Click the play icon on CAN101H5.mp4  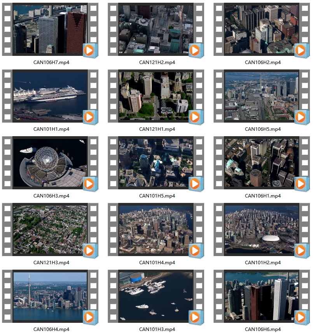click(196, 184)
